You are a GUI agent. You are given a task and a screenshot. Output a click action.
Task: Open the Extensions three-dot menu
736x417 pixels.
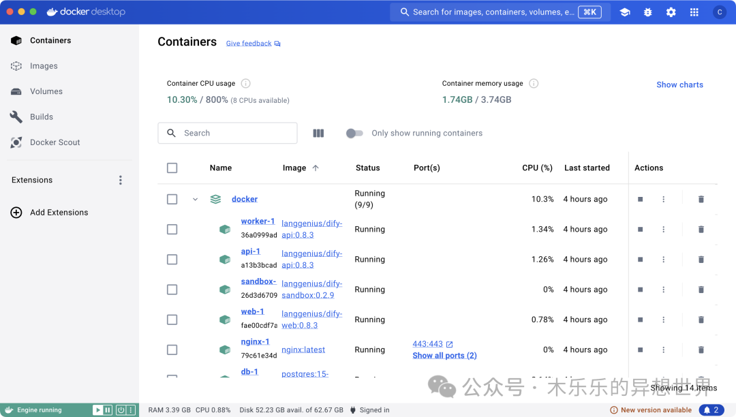click(x=121, y=180)
